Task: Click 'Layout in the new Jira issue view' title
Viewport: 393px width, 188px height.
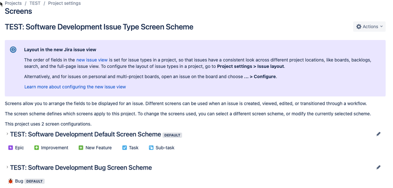Action: click(60, 49)
